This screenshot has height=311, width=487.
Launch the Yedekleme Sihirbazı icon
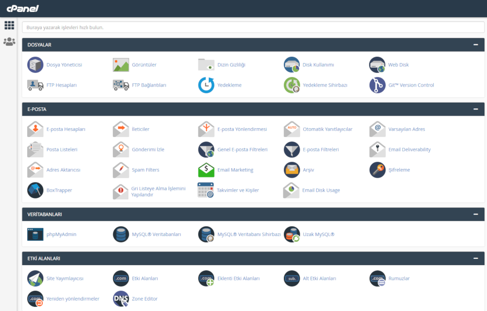(x=292, y=85)
